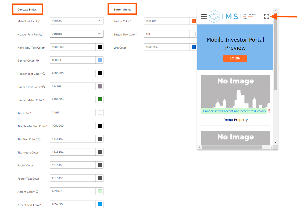Screen dimensions: 304x214
Task: Expand the Header Font Family dropdown
Action: [76, 34]
